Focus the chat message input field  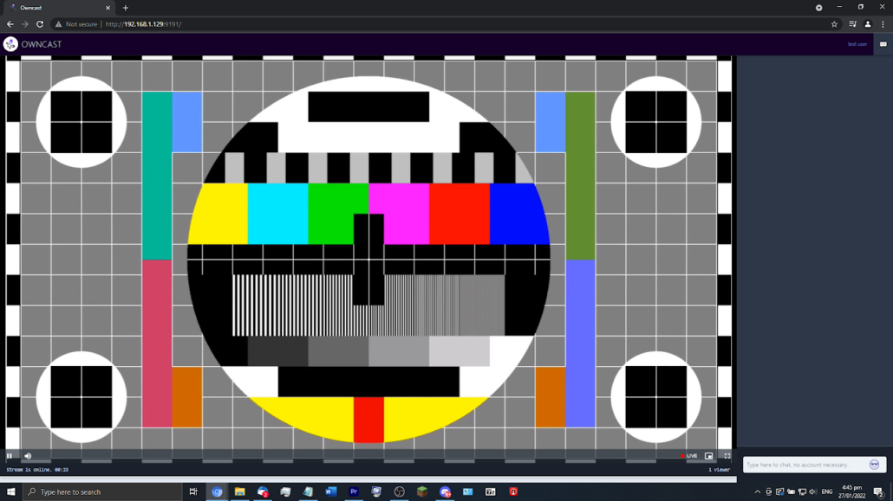[805, 465]
